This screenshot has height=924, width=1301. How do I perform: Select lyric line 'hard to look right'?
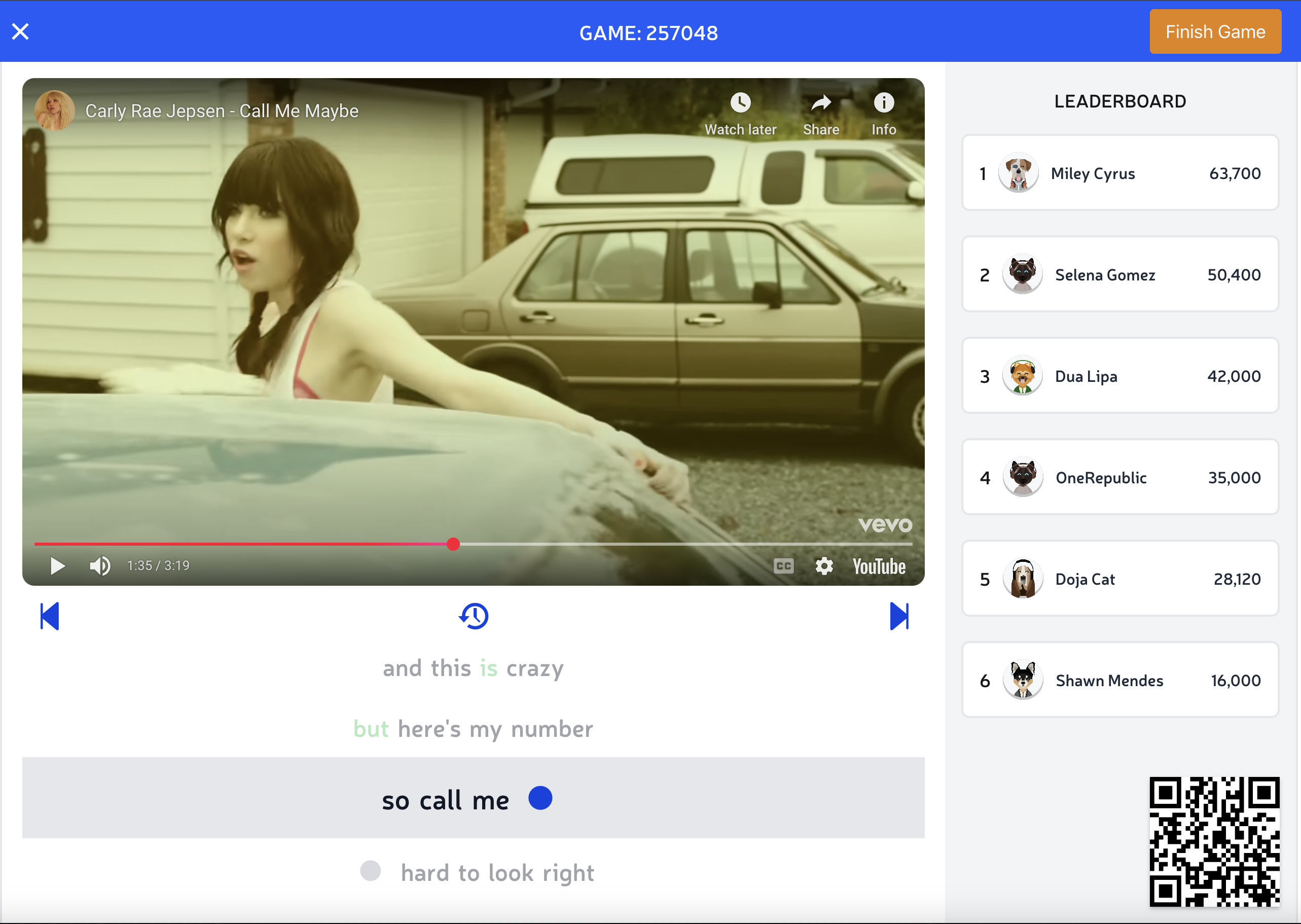pos(497,873)
